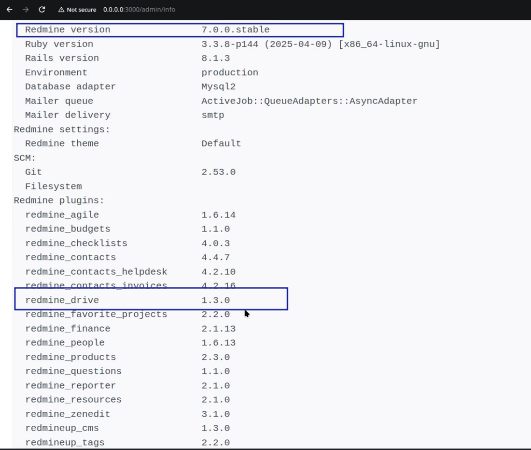Image resolution: width=531 pixels, height=450 pixels.
Task: Select the 'Default' theme value
Action: point(221,143)
